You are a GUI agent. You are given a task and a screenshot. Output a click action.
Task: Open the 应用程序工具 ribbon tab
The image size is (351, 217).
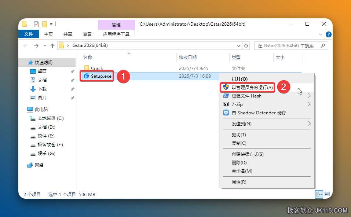point(116,34)
